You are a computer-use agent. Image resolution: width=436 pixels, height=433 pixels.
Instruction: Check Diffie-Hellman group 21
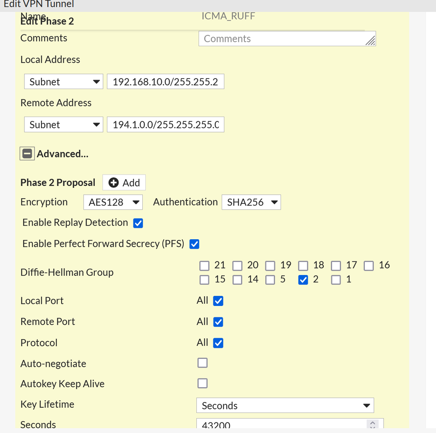pyautogui.click(x=204, y=265)
